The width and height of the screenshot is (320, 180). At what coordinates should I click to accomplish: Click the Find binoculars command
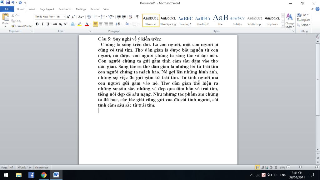pos(302,15)
